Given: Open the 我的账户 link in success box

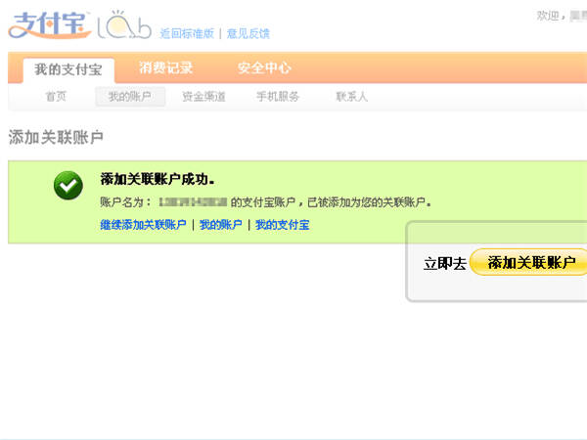Looking at the screenshot, I should tap(220, 225).
